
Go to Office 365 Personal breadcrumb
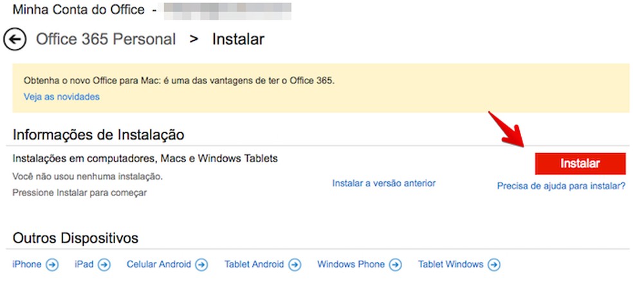point(105,39)
